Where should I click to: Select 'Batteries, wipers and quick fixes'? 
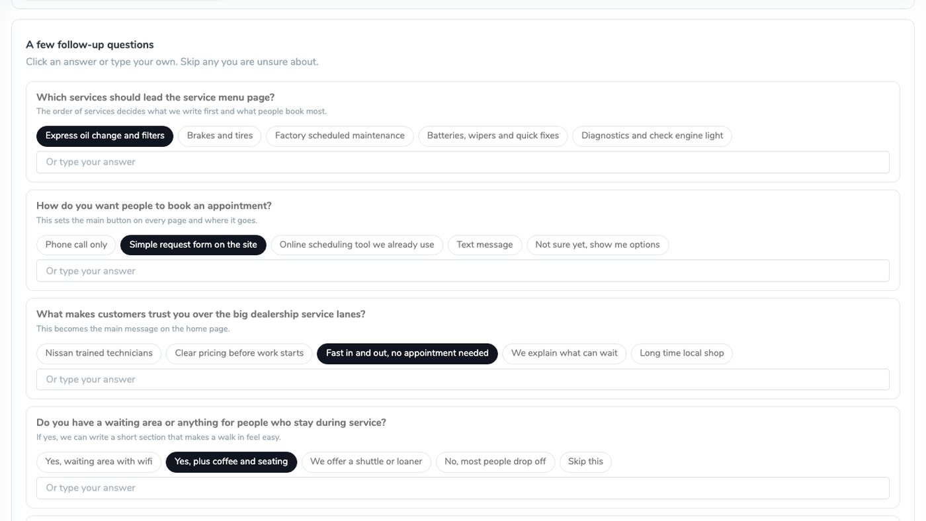click(493, 136)
